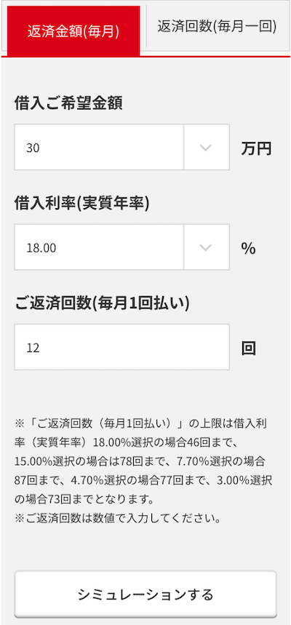Click the chevron icon of 借入利率 dropdown
The width and height of the screenshot is (291, 625).
pyautogui.click(x=205, y=247)
